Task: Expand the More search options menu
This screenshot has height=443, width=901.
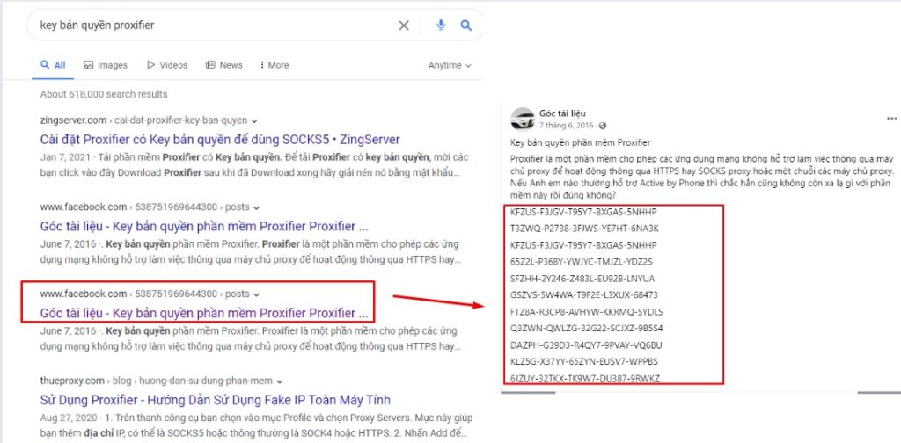Action: 273,65
